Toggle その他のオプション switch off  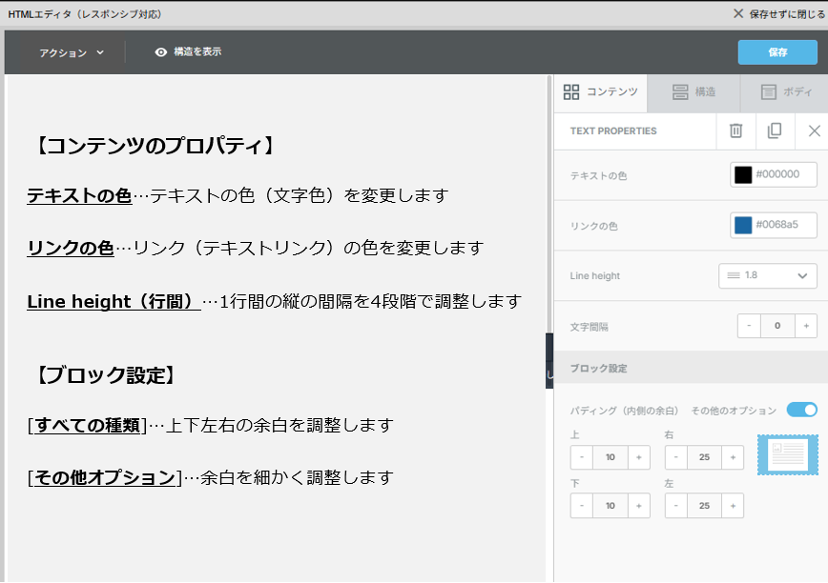(x=801, y=410)
